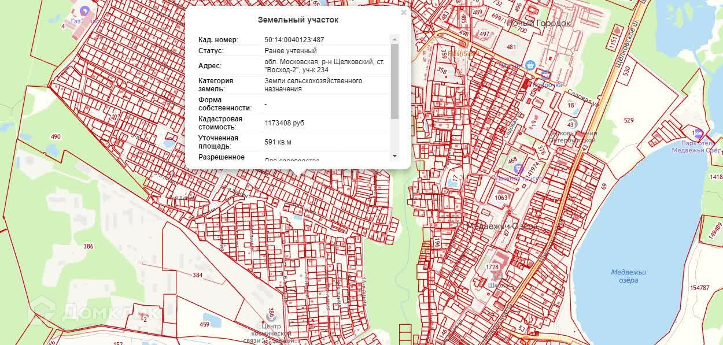Close the Земельный участок popup

click(x=404, y=13)
